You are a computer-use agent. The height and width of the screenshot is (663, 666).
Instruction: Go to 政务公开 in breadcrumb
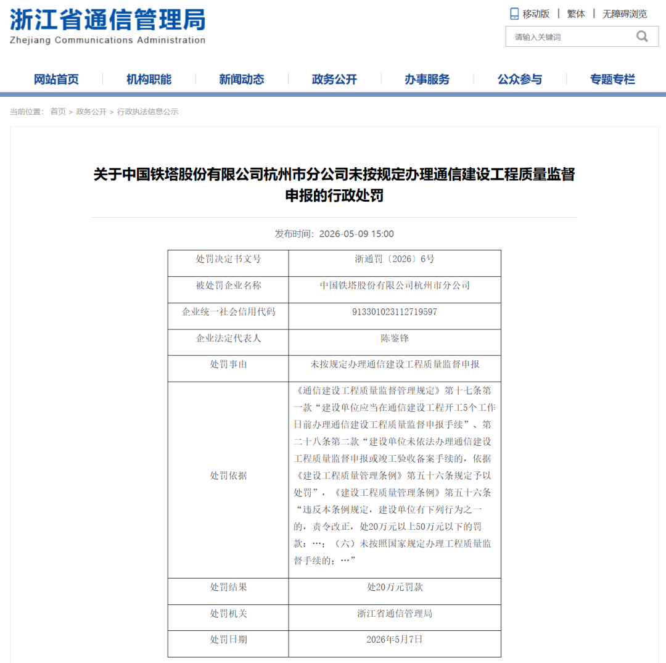coord(91,112)
